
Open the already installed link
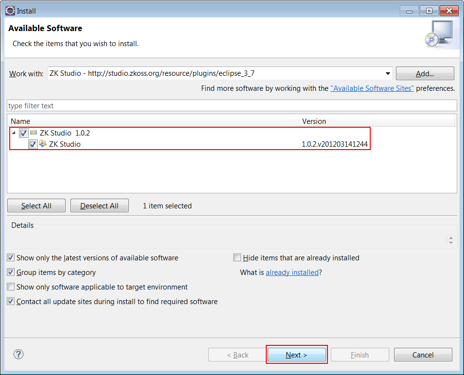[292, 273]
